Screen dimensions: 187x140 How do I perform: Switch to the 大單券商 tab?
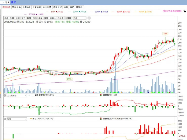[36, 7]
